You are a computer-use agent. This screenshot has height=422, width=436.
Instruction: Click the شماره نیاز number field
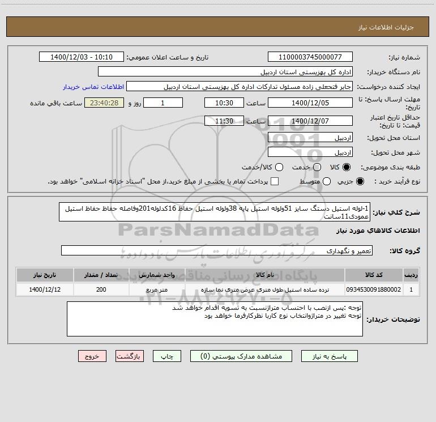pos(310,57)
